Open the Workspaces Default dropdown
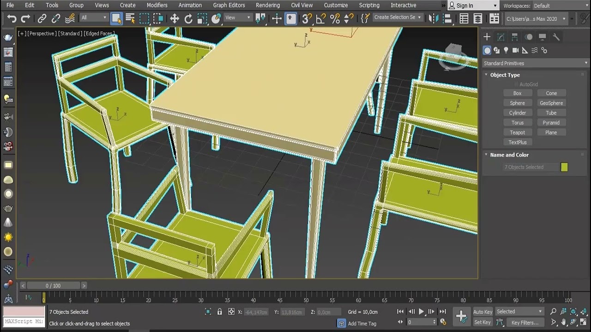591x332 pixels. tap(560, 6)
